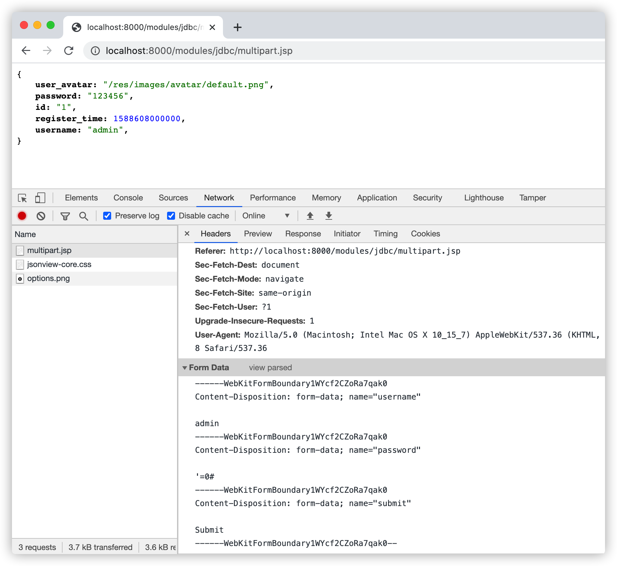This screenshot has height=566, width=617.
Task: Toggle the device toolbar icon
Action: (x=40, y=198)
